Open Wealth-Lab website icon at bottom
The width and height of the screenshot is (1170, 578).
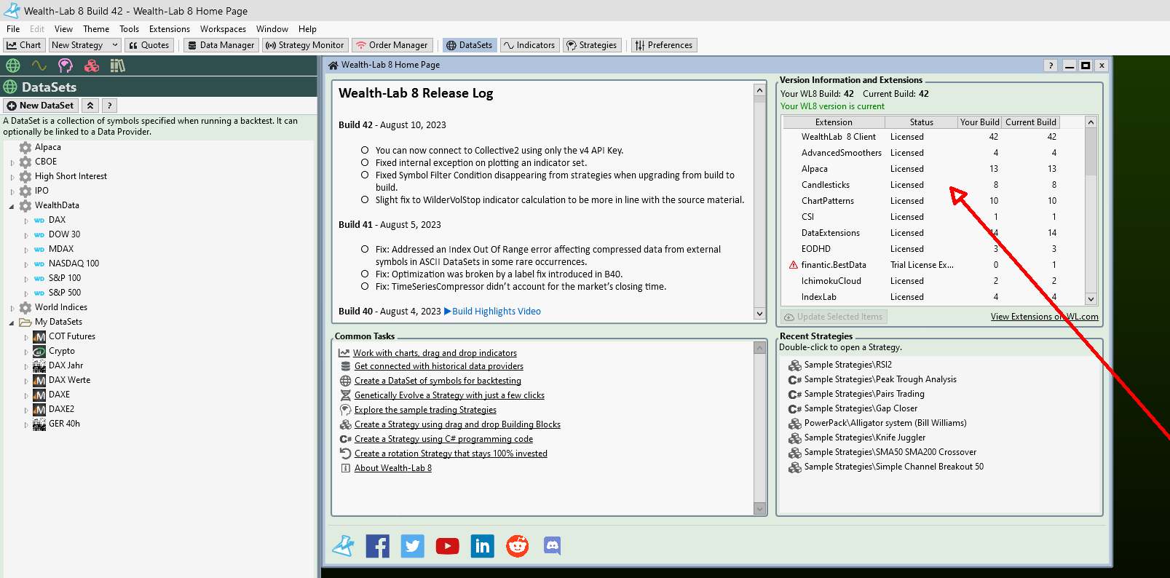click(x=343, y=546)
